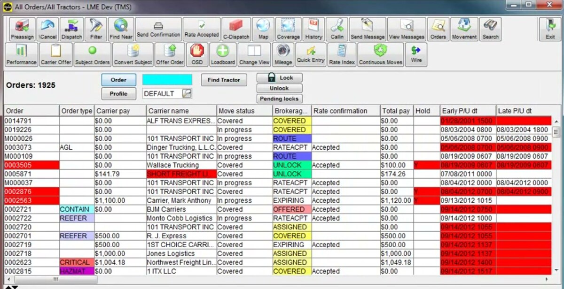Image resolution: width=564 pixels, height=289 pixels.
Task: Open Send Message tool
Action: click(368, 29)
